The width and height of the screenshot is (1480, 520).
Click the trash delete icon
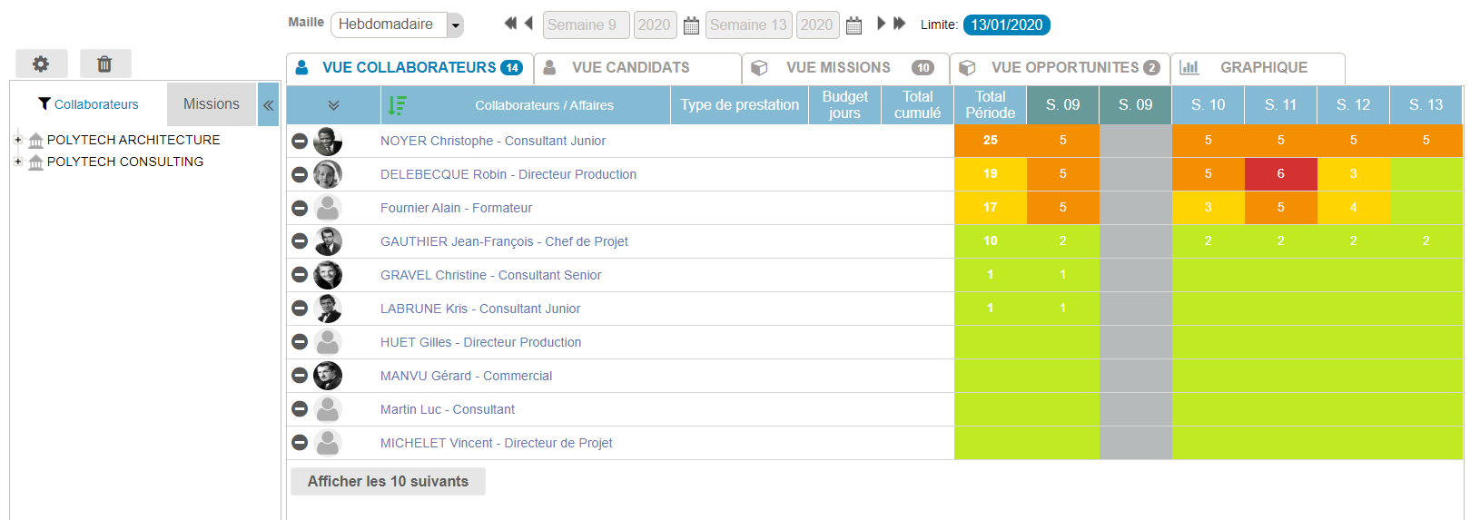point(104,64)
